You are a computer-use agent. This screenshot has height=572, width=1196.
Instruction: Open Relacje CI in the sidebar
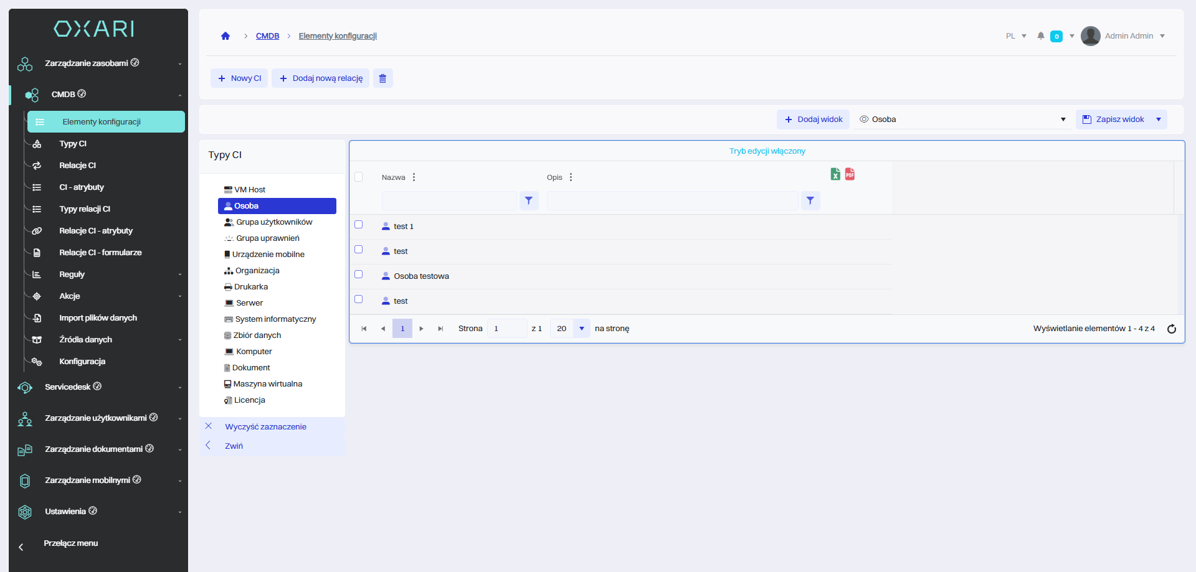pyautogui.click(x=77, y=166)
